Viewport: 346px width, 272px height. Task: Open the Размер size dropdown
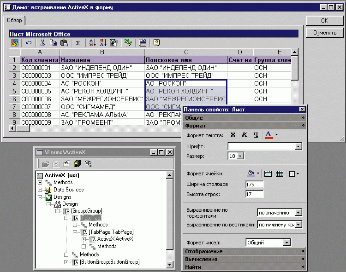[x=240, y=156]
